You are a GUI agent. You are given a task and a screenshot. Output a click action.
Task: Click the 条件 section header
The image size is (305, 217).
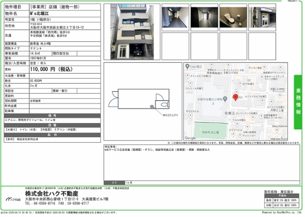(x=52, y=134)
